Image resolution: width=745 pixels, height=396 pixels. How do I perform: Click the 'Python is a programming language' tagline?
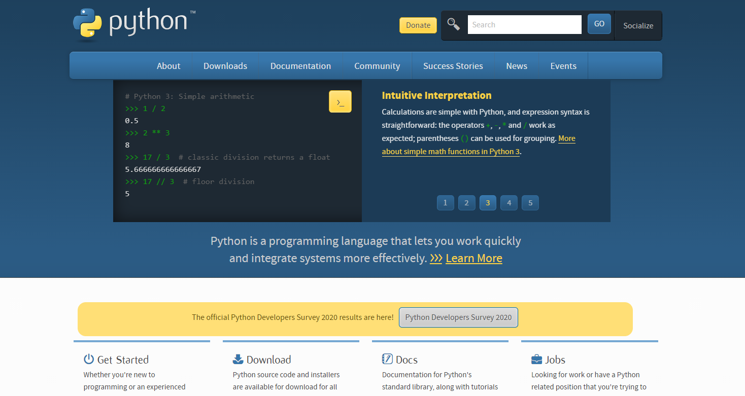[x=366, y=249]
